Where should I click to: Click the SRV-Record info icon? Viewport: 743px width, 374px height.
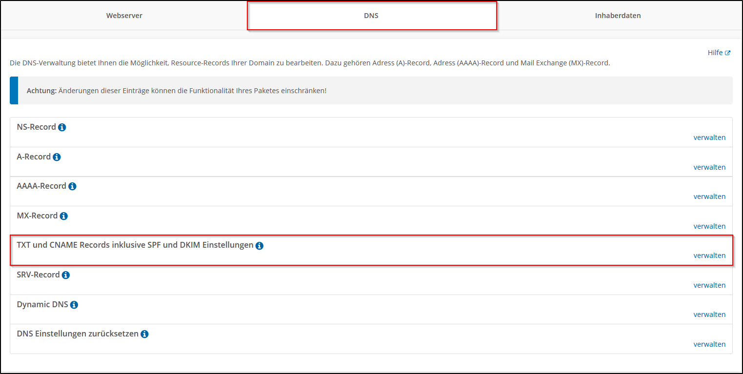[65, 275]
